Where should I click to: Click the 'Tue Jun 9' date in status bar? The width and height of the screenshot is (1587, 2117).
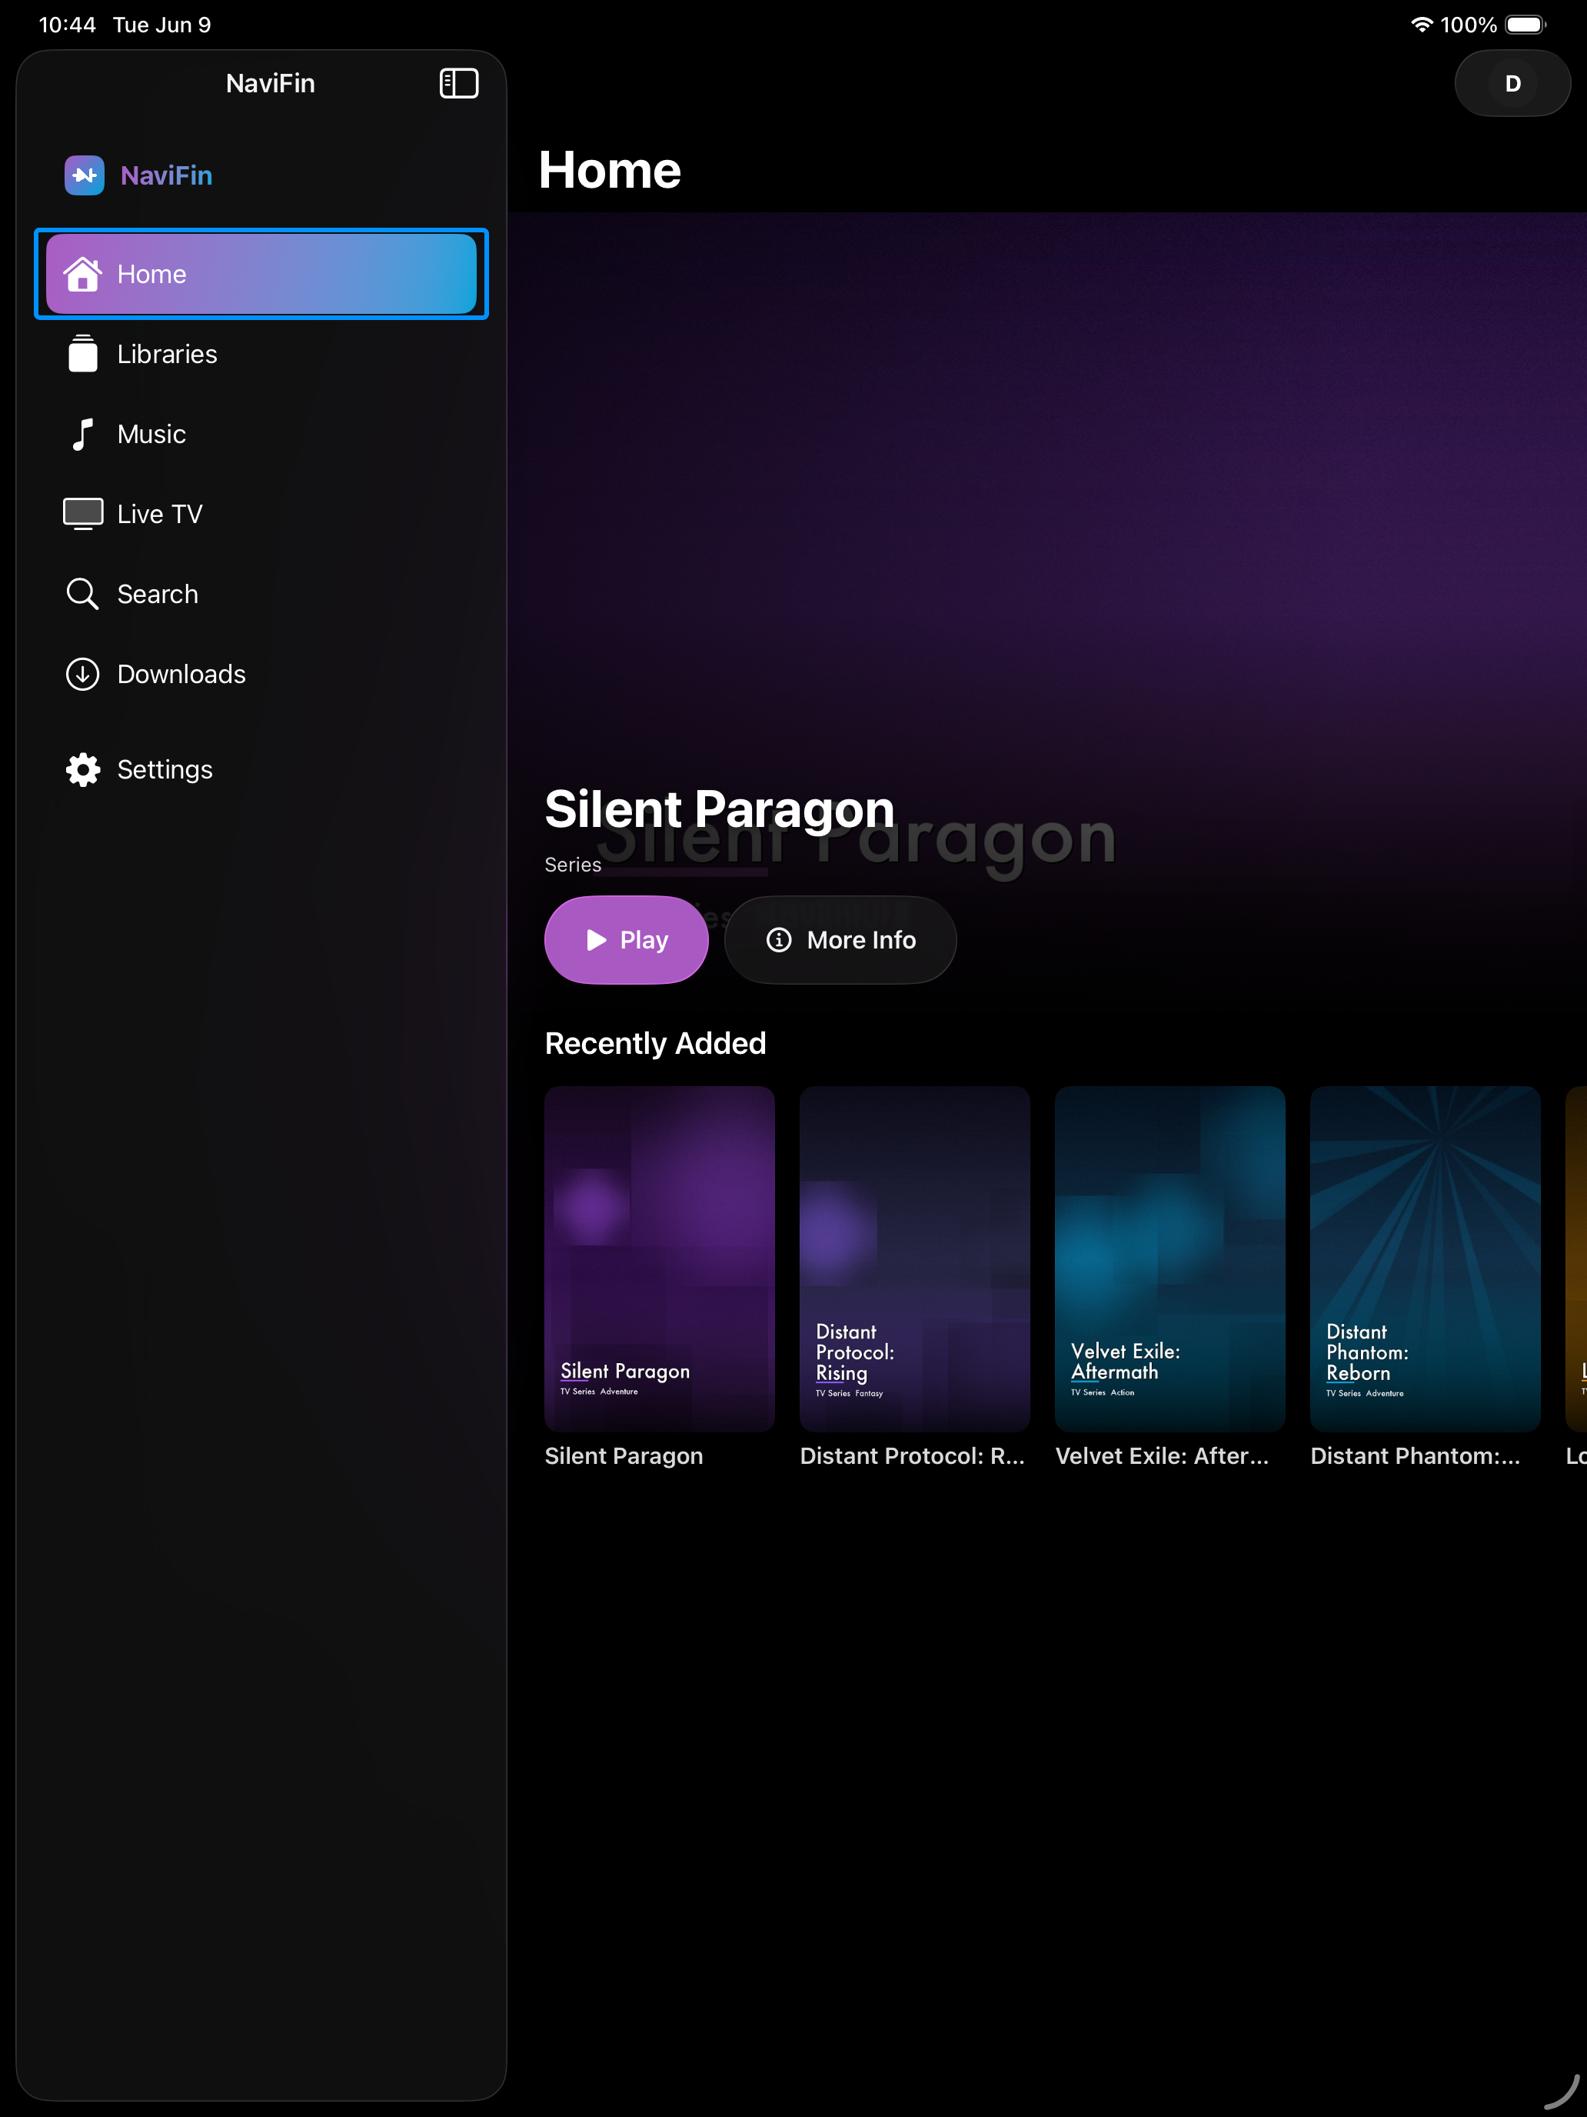(x=161, y=25)
